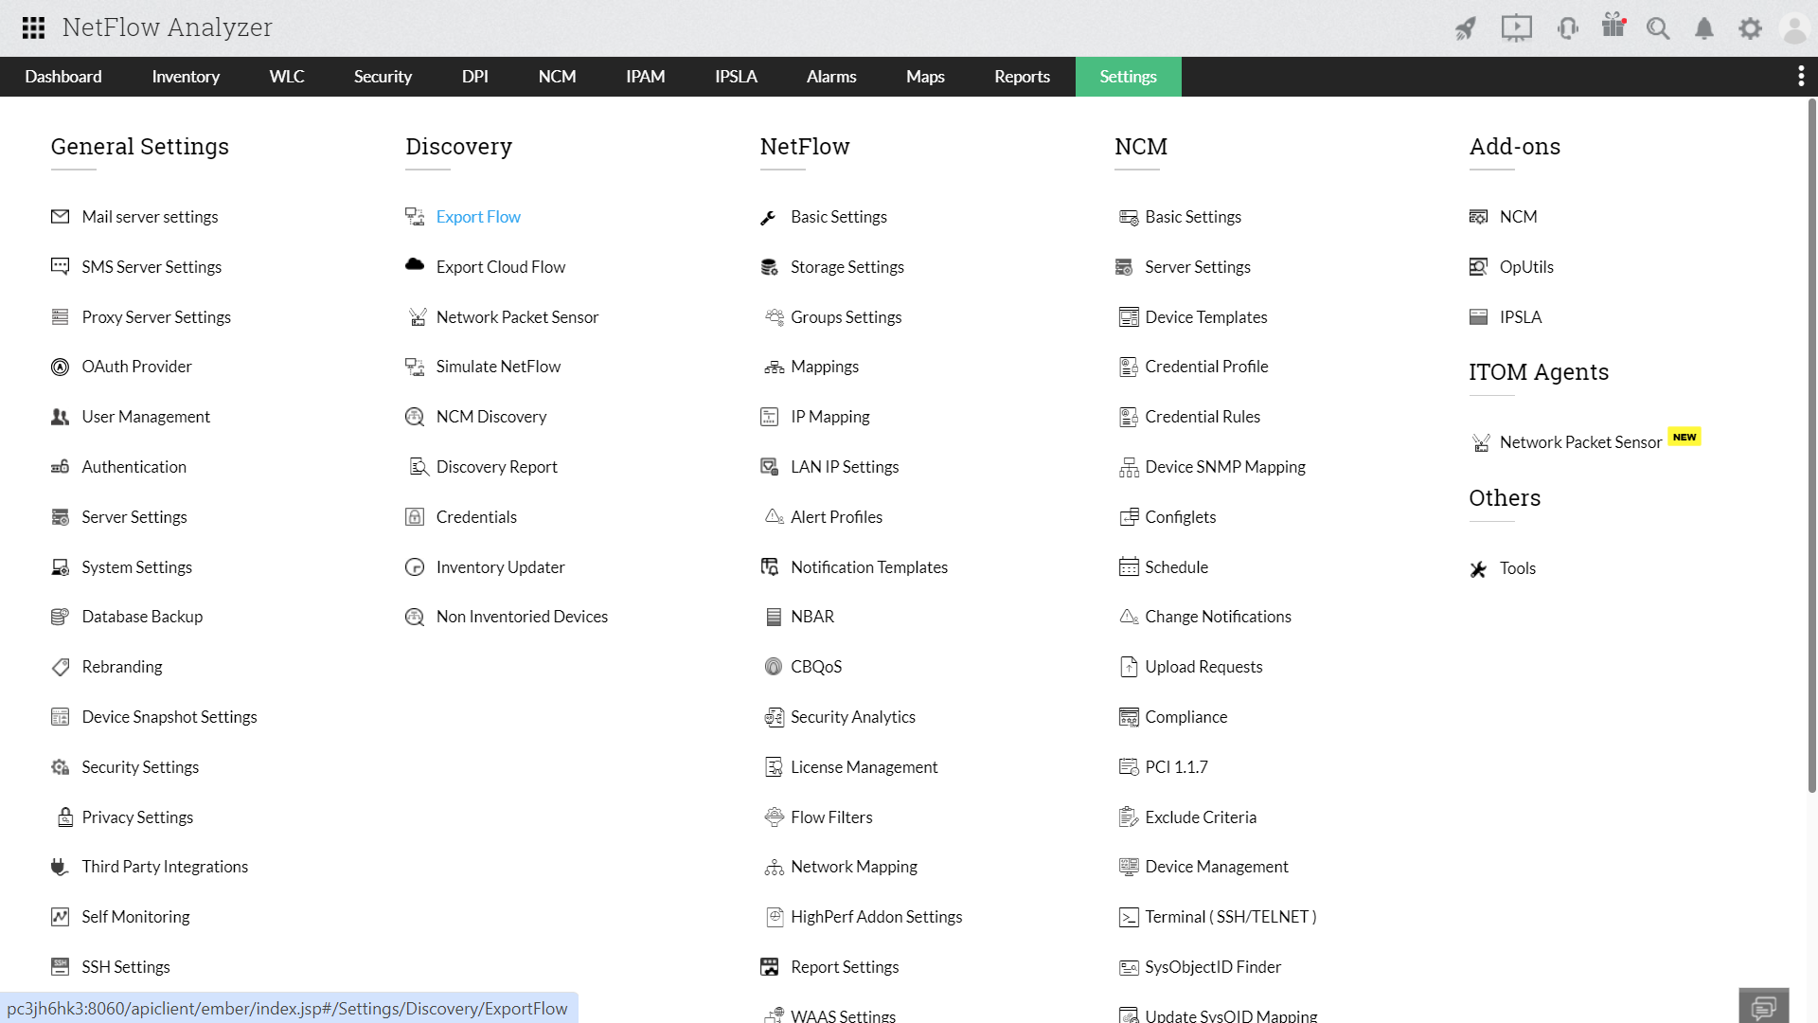The height and width of the screenshot is (1023, 1818).
Task: Go to the Reports tab
Action: [x=1022, y=77]
